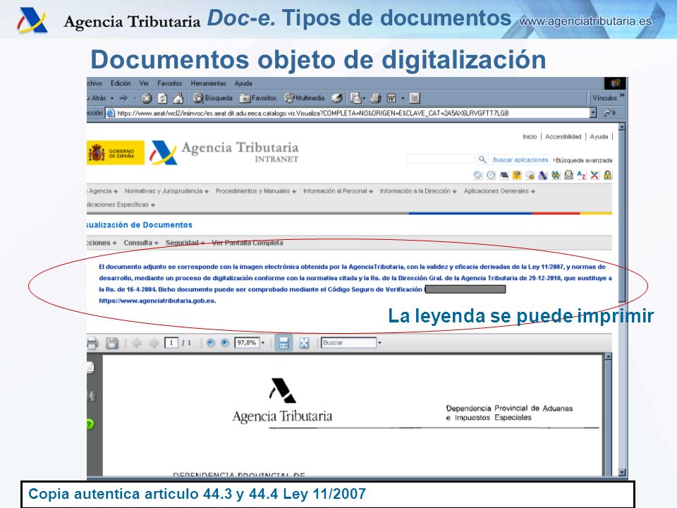The width and height of the screenshot is (677, 508).
Task: Open the Favoritos toolbar button
Action: click(258, 99)
